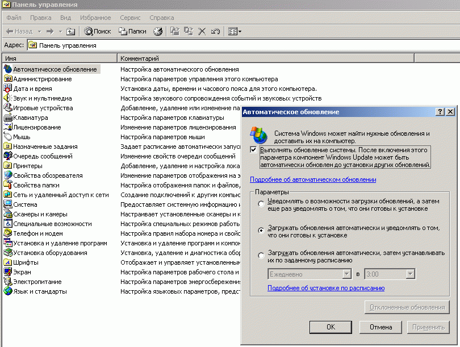Screen dimensions: 460x347
Task: Open the Свойства папки icon
Action: 7,185
